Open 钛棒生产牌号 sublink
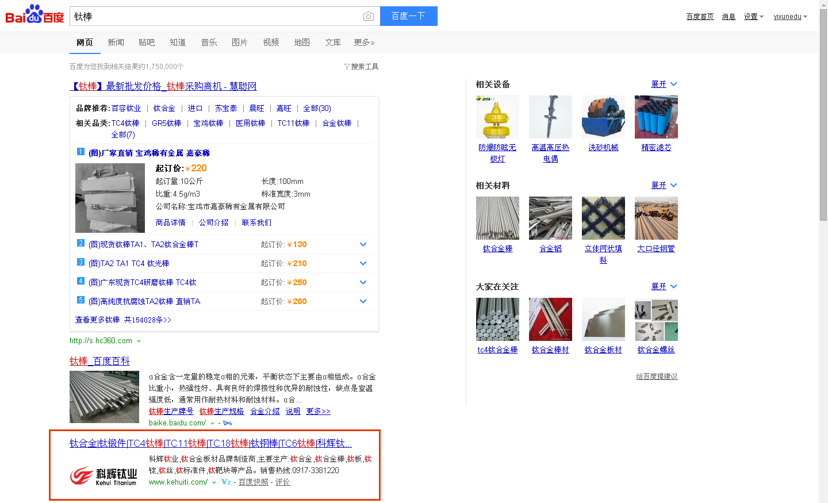This screenshot has width=828, height=503. click(171, 411)
